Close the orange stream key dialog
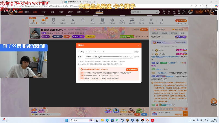 pos(139,45)
